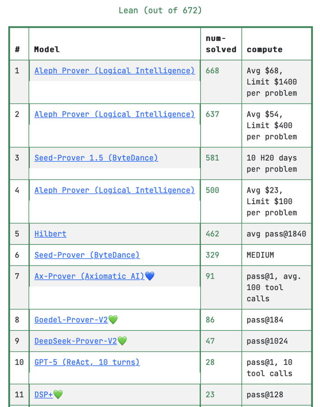This screenshot has width=320, height=407.
Task: Click the Model column header
Action: [x=47, y=49]
